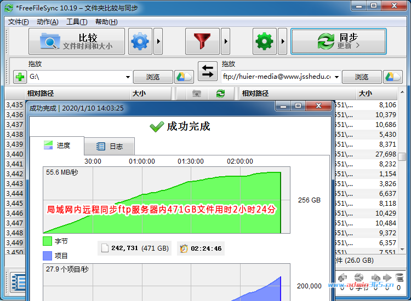Image resolution: width=411 pixels, height=301 pixels.
Task: Click the green 字节 legend swatch
Action: (x=47, y=241)
